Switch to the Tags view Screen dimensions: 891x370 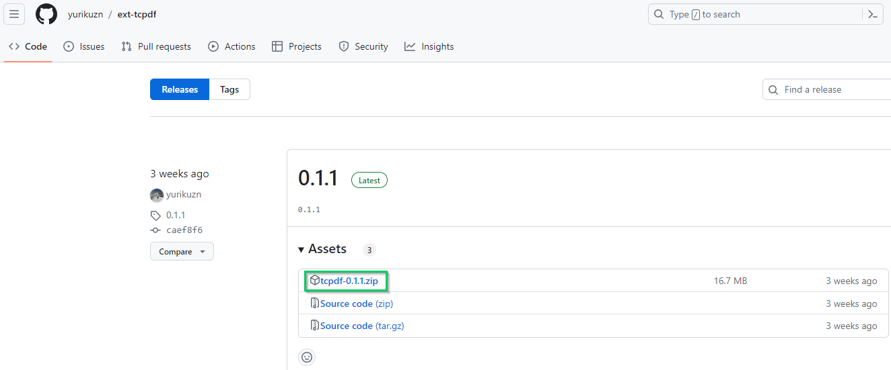pyautogui.click(x=229, y=89)
